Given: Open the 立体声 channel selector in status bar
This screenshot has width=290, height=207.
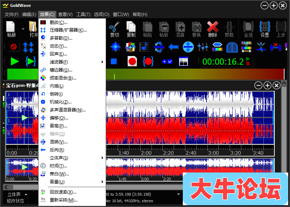Looking at the screenshot, I should click(x=17, y=194).
